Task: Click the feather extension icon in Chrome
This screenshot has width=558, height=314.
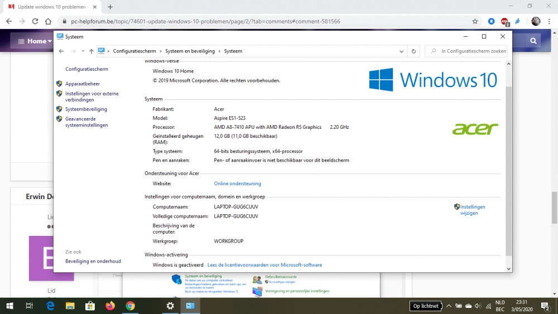Action: click(518, 21)
